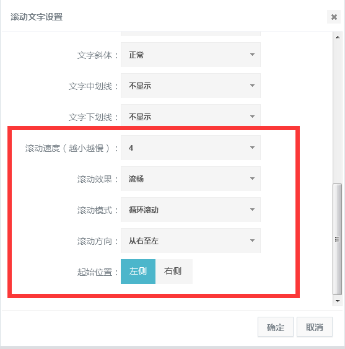Click the arrow icon of 文字下划线 dropdown
Screen dimensions: 345x349
[252, 117]
